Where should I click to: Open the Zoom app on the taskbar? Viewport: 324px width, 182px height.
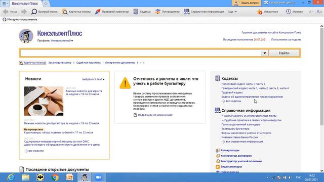(x=99, y=177)
